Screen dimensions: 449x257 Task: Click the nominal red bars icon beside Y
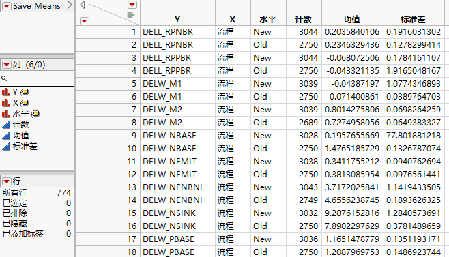click(6, 92)
